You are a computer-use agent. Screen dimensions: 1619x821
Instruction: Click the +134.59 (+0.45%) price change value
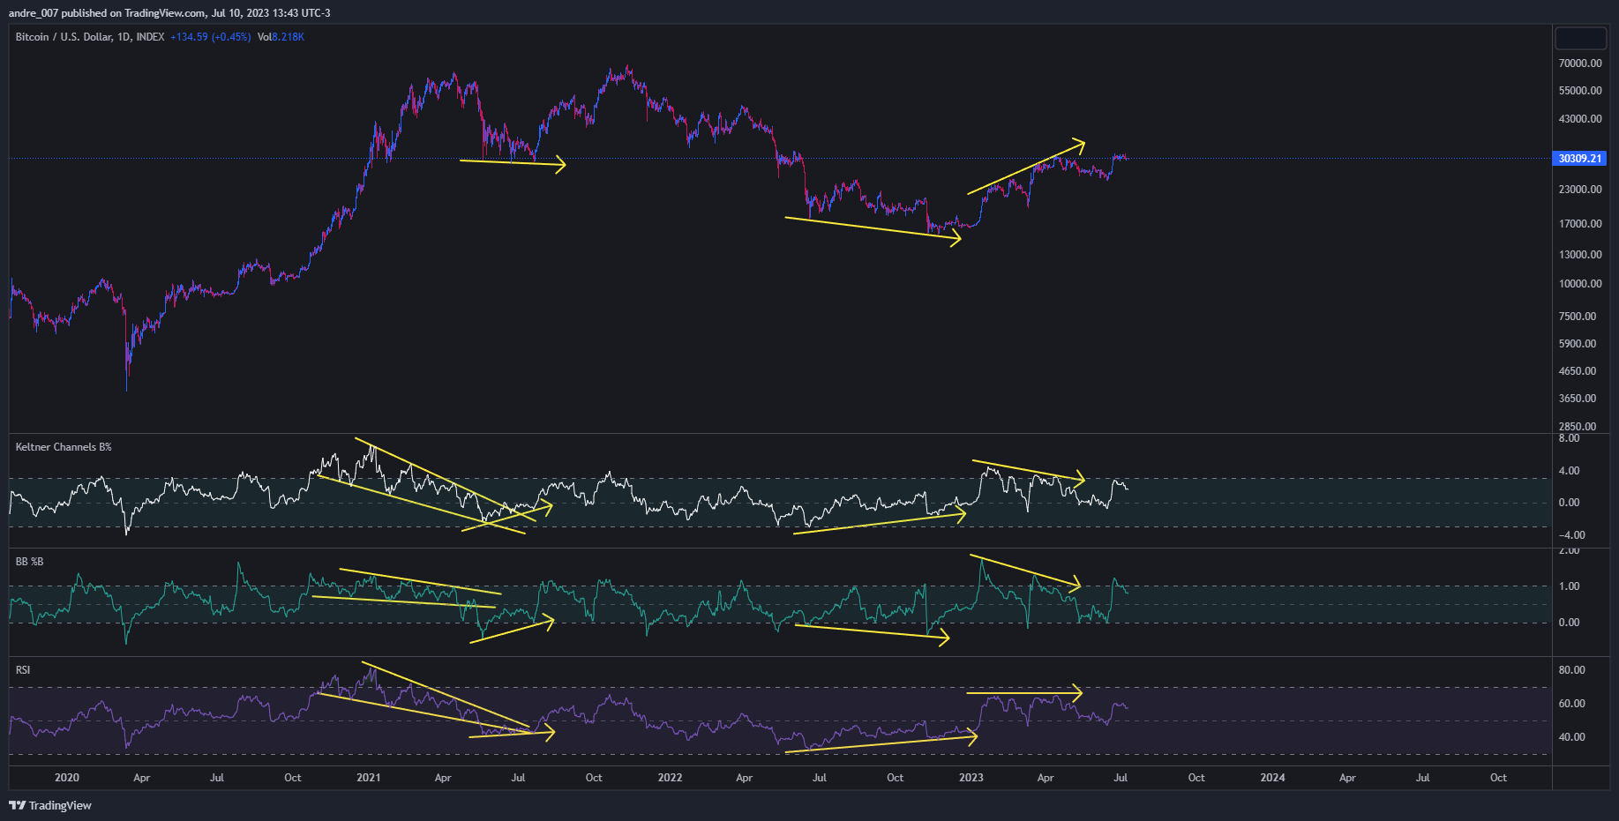[x=210, y=37]
